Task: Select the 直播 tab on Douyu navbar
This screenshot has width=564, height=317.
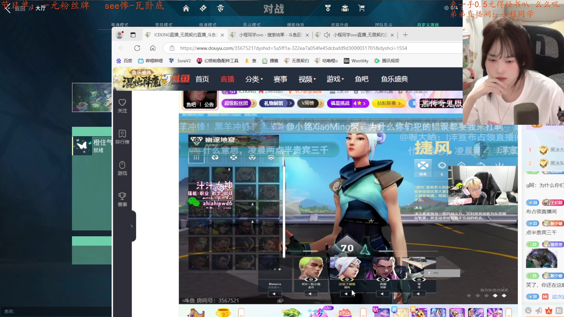Action: 227,79
